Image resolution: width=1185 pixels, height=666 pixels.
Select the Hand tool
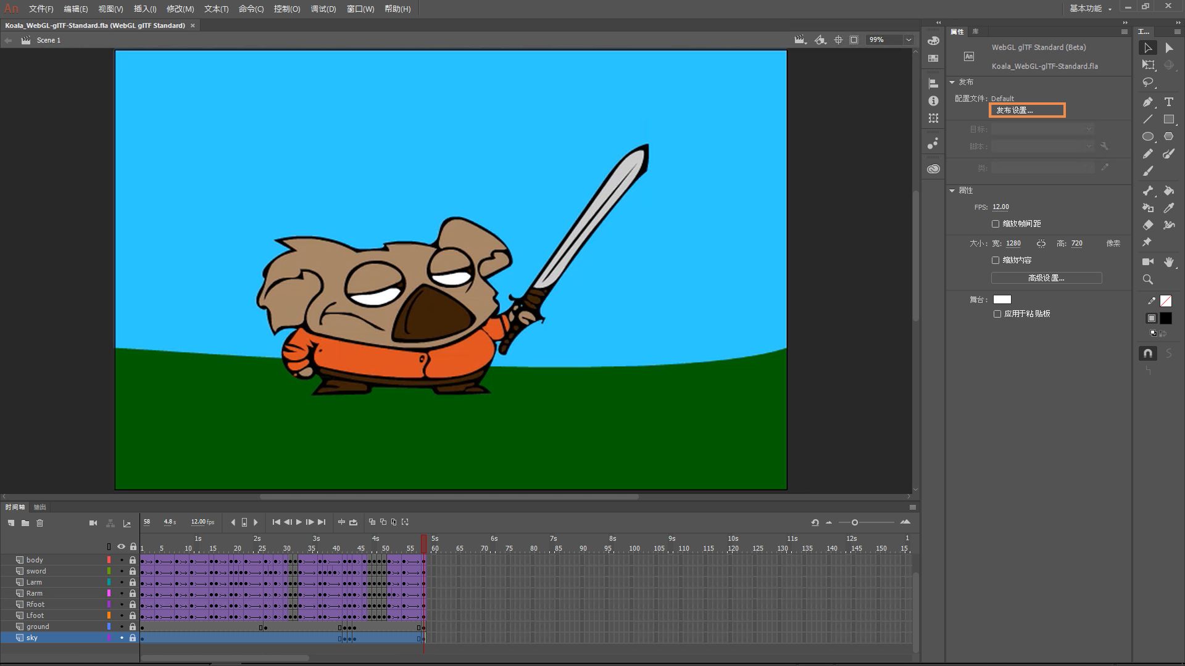[1168, 262]
